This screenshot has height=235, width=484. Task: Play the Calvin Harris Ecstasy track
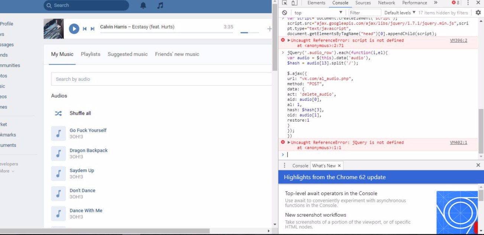pos(74,29)
